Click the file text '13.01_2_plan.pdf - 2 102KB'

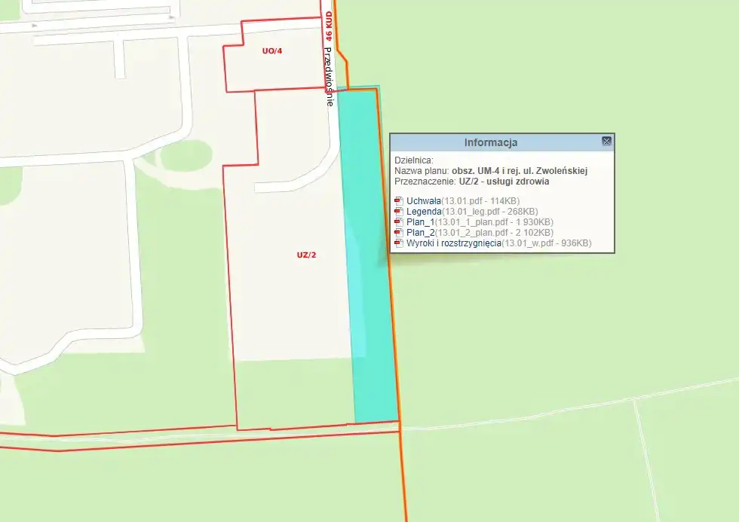point(494,233)
